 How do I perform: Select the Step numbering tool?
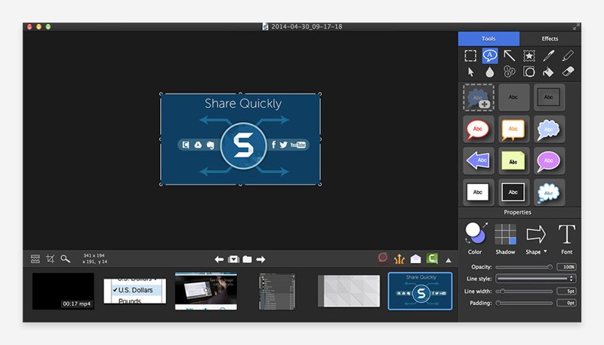pyautogui.click(x=509, y=72)
